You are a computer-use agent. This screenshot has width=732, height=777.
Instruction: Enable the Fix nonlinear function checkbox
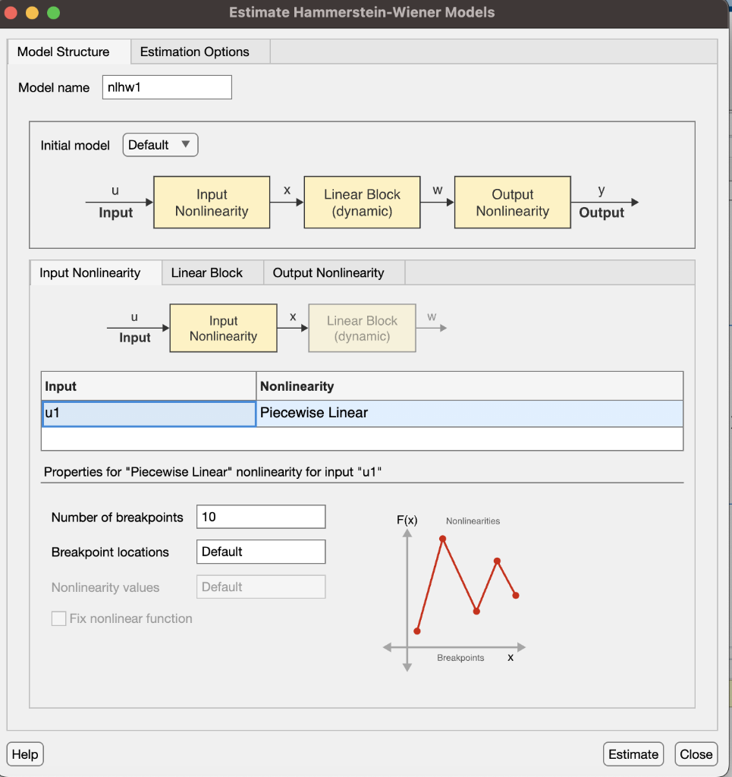[x=58, y=618]
